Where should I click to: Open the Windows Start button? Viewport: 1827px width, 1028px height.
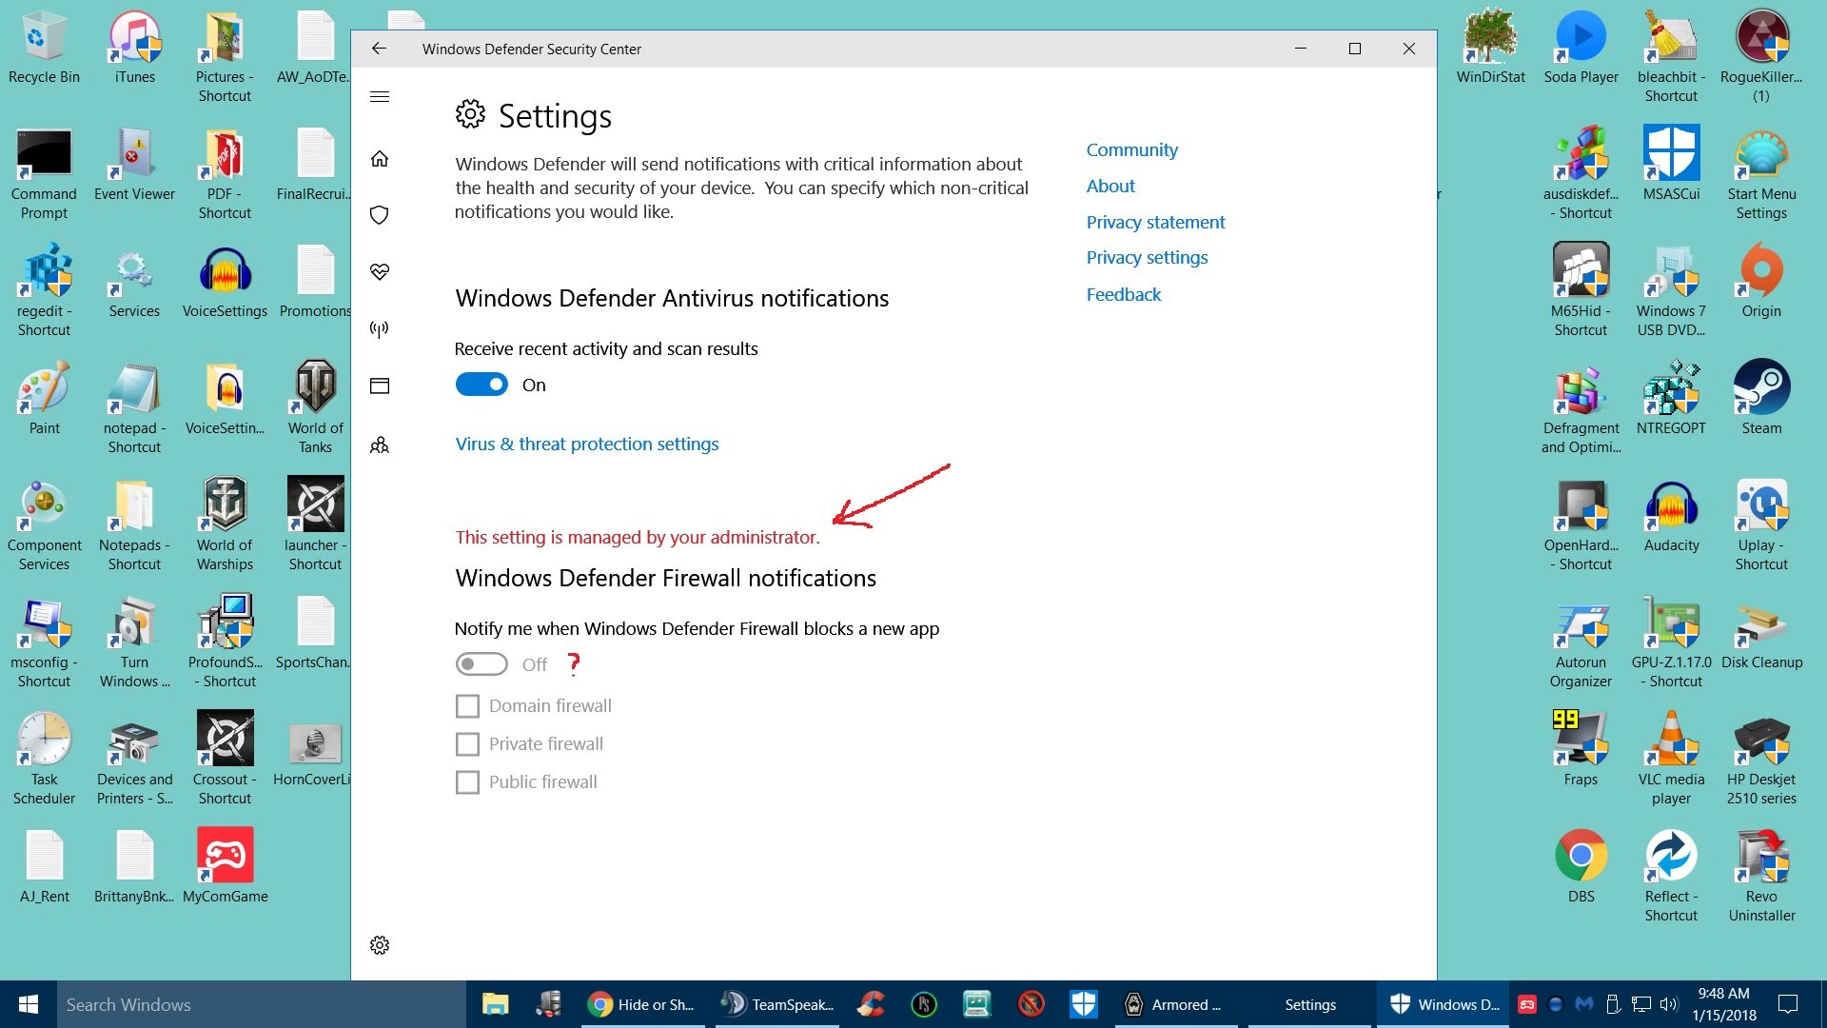29,1004
